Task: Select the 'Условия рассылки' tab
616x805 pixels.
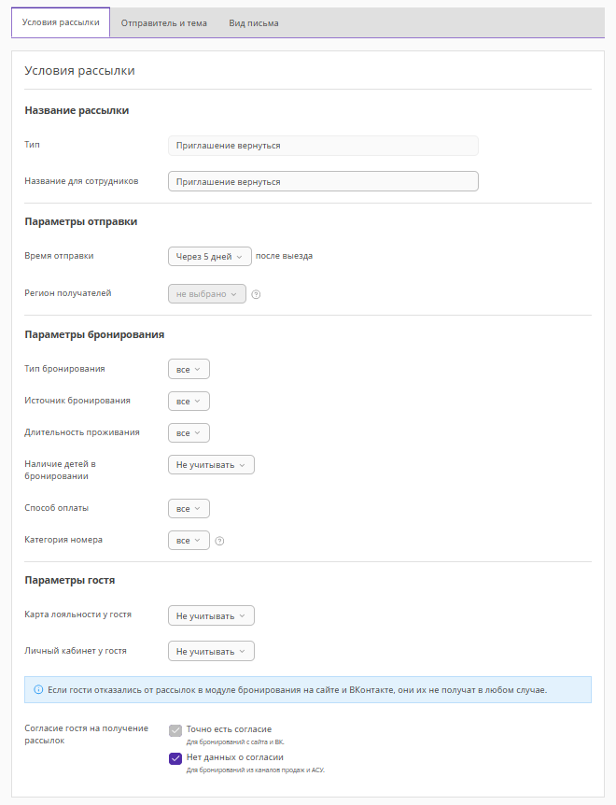Action: [x=61, y=23]
